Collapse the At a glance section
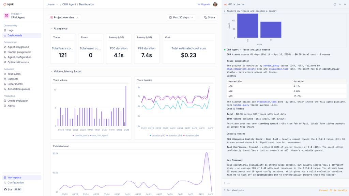349x196 pixels. pos(52,29)
